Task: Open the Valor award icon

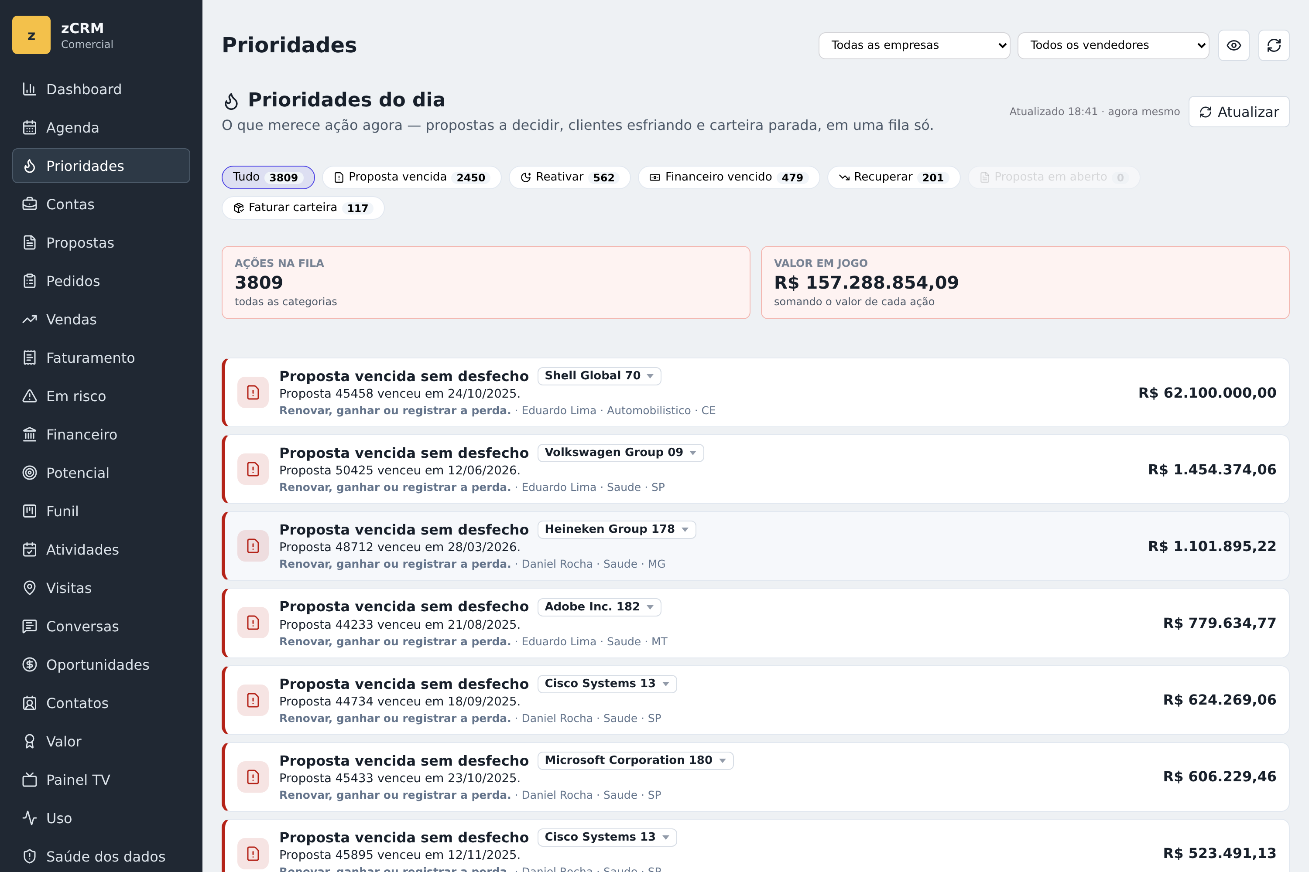Action: pos(30,741)
